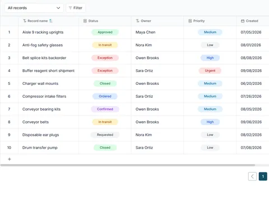
Task: Click the Filter button
Action: click(76, 8)
